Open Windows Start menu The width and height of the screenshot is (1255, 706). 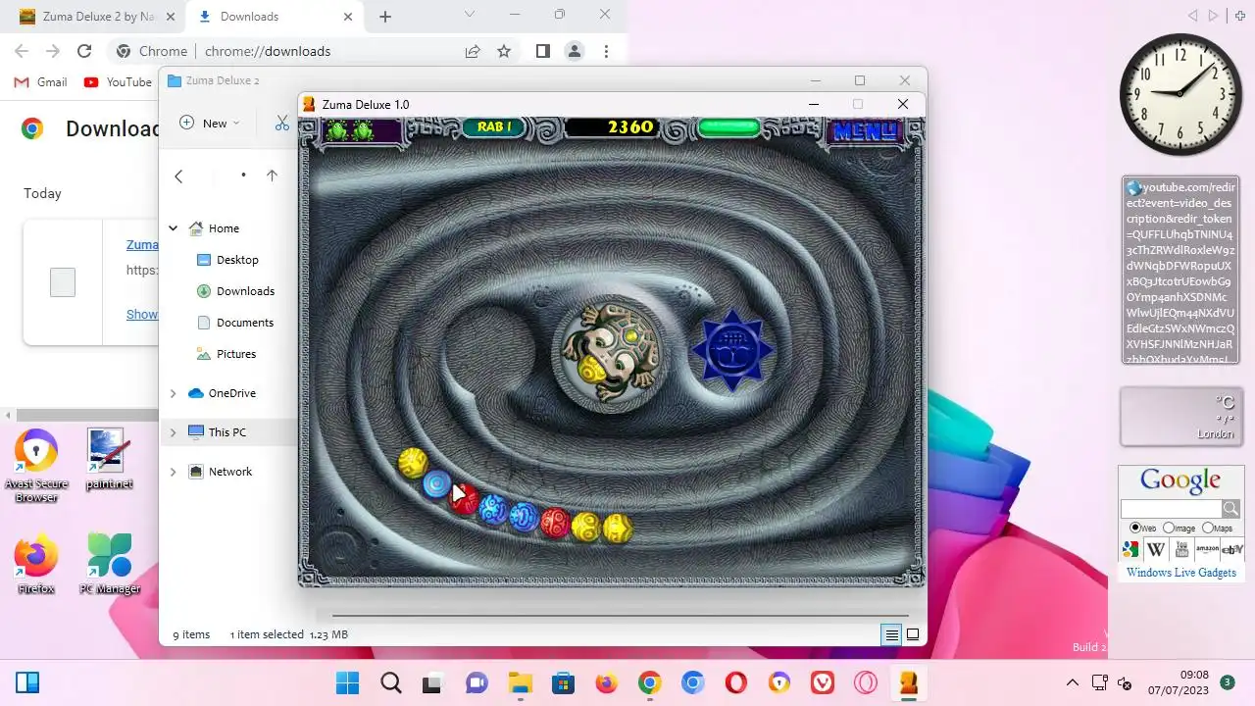[347, 682]
